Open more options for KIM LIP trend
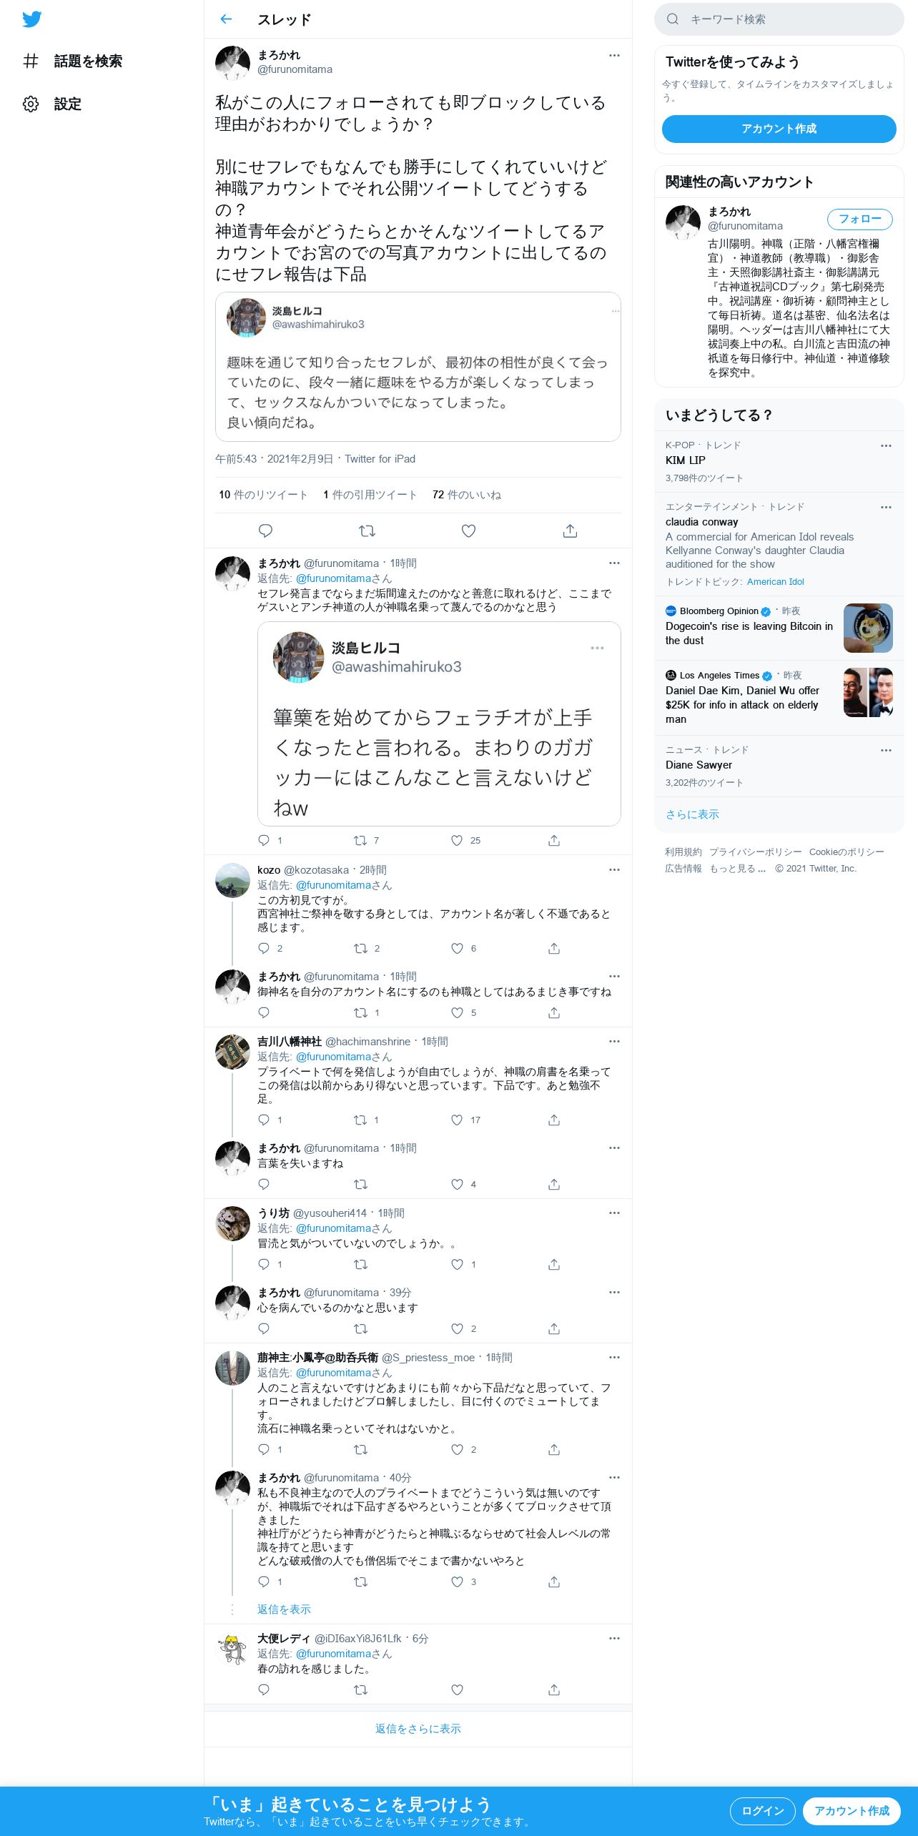918x1836 pixels. click(886, 445)
